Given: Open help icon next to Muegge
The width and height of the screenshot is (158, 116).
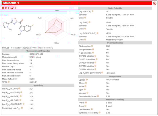Looking at the screenshot, I should [x=87, y=93].
